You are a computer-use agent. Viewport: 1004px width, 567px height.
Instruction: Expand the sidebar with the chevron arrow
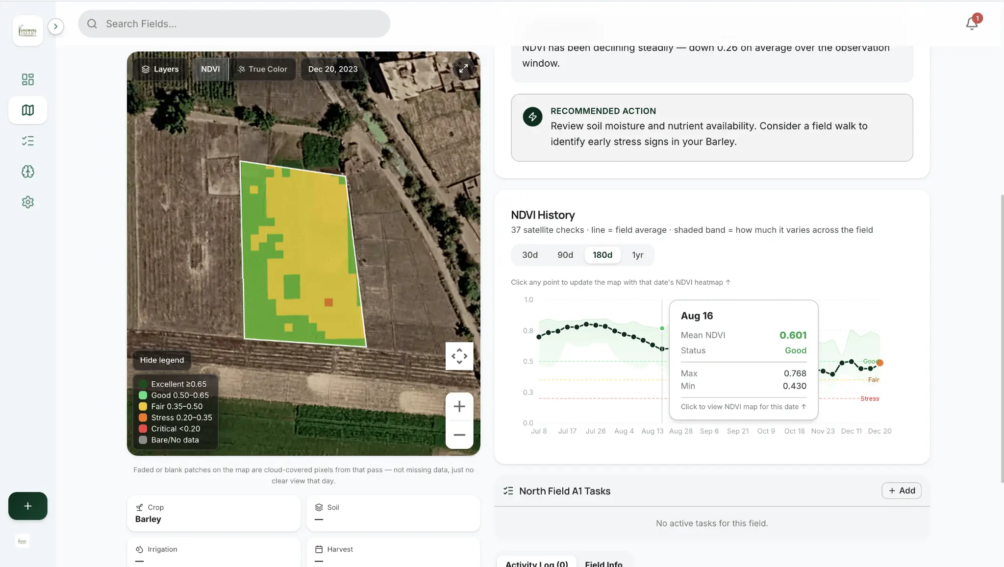pyautogui.click(x=56, y=26)
